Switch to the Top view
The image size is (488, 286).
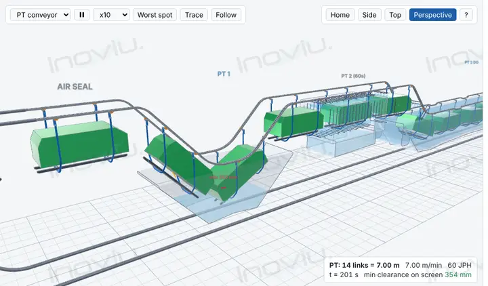pyautogui.click(x=395, y=15)
